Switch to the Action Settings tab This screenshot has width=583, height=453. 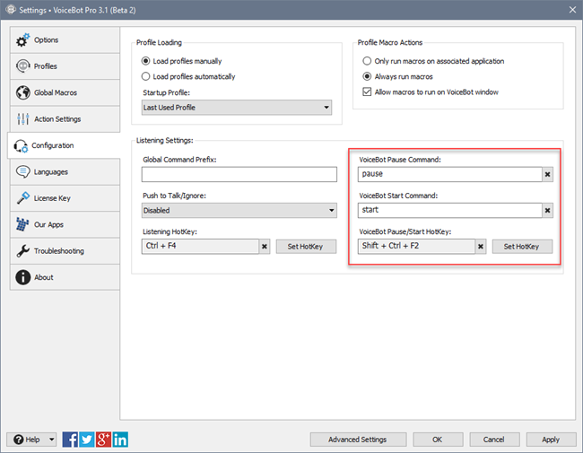65,119
